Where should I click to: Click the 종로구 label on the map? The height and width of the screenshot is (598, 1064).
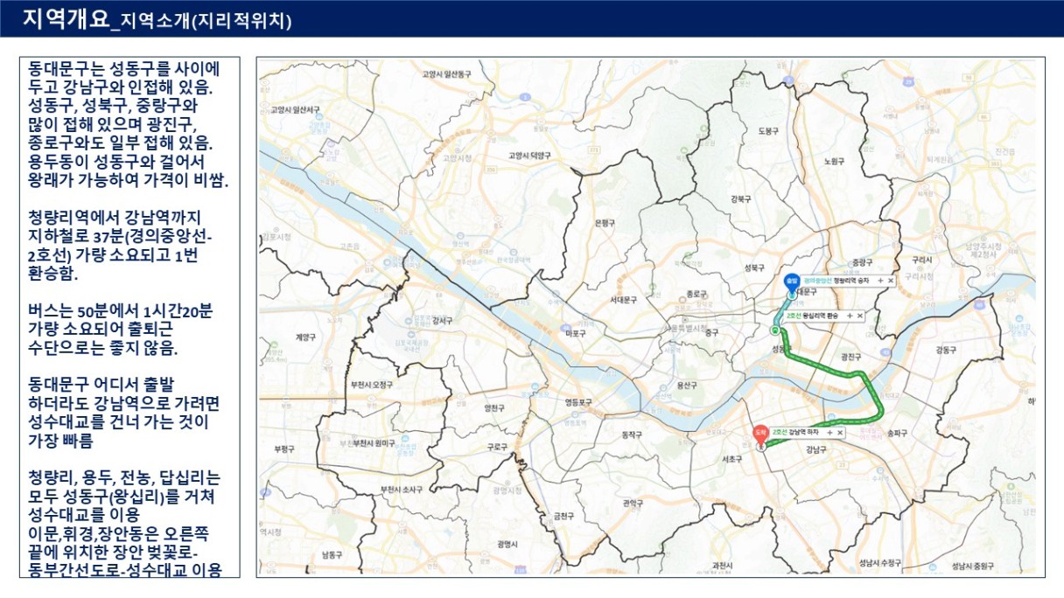[697, 294]
